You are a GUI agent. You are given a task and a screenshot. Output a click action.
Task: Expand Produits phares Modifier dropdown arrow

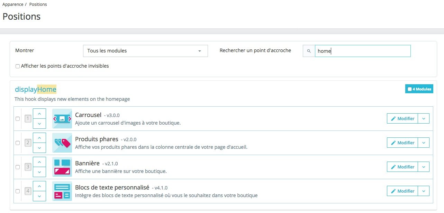point(424,143)
